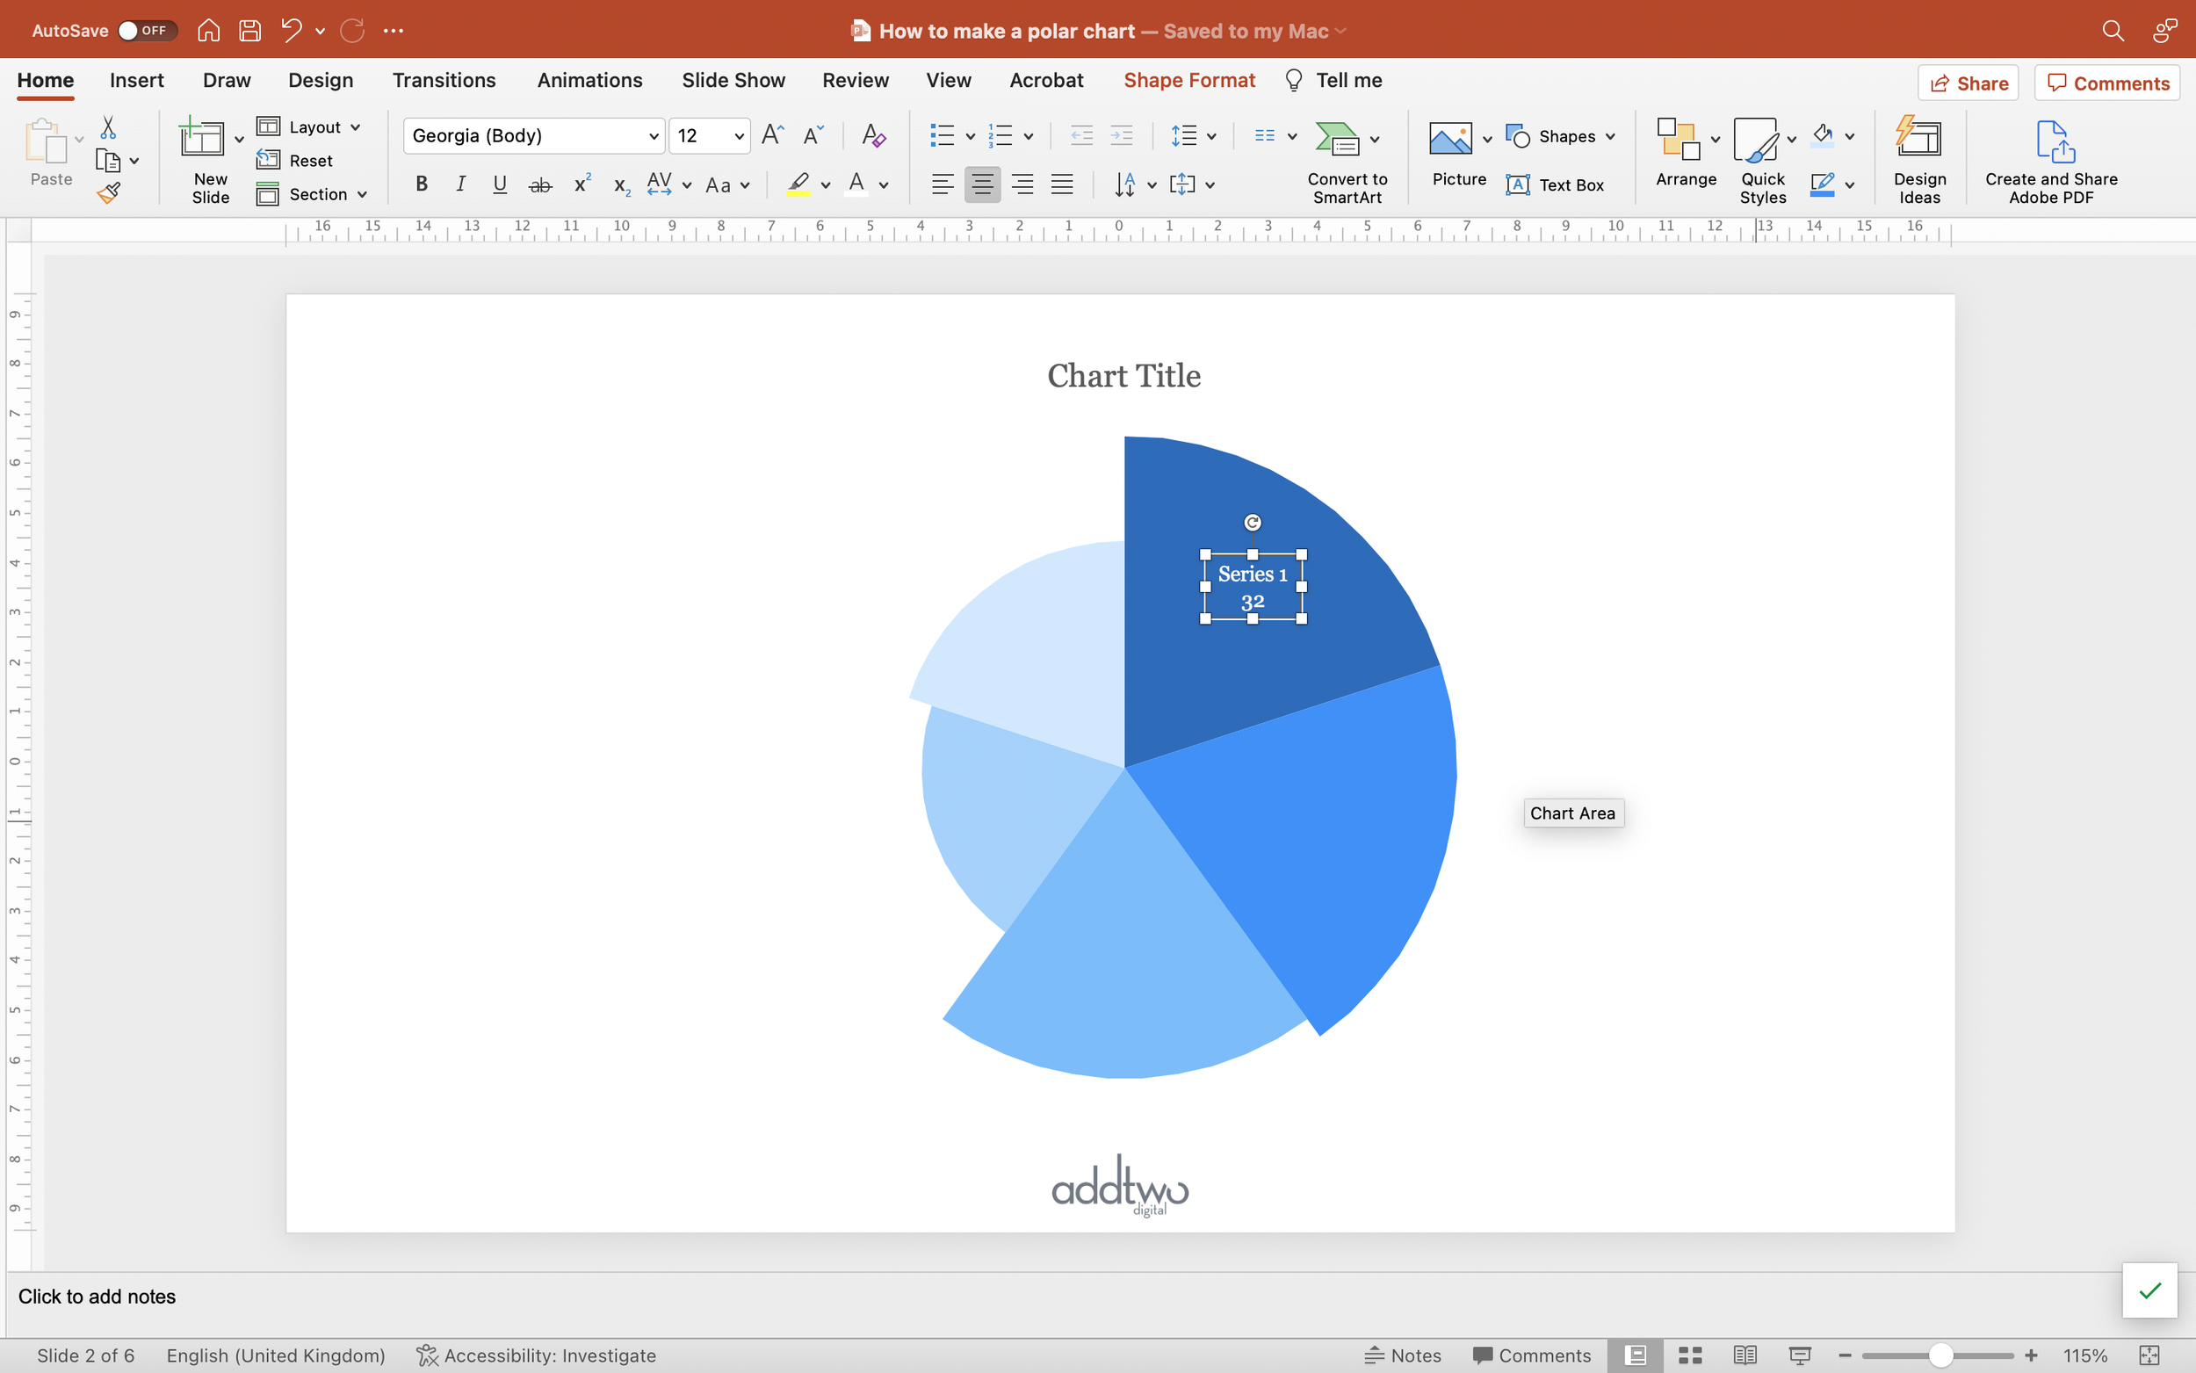The height and width of the screenshot is (1373, 2196).
Task: Click the Clear Formatting icon
Action: point(872,135)
